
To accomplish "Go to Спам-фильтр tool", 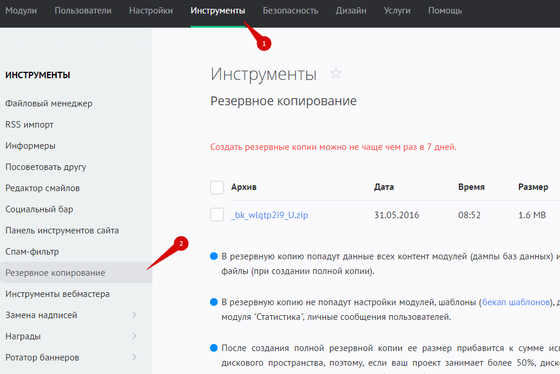I will pos(32,252).
